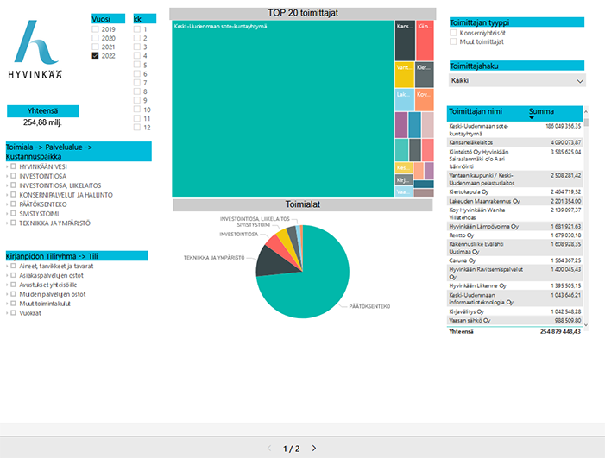
Task: Select month 12 checkbox
Action: [x=137, y=128]
